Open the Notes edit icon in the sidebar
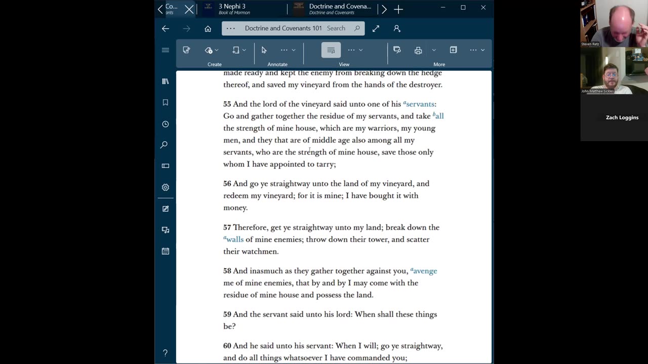This screenshot has height=364, width=648. point(165,208)
